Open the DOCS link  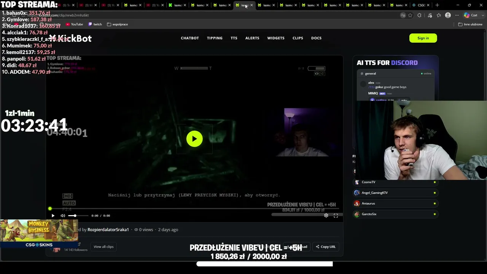click(x=316, y=38)
